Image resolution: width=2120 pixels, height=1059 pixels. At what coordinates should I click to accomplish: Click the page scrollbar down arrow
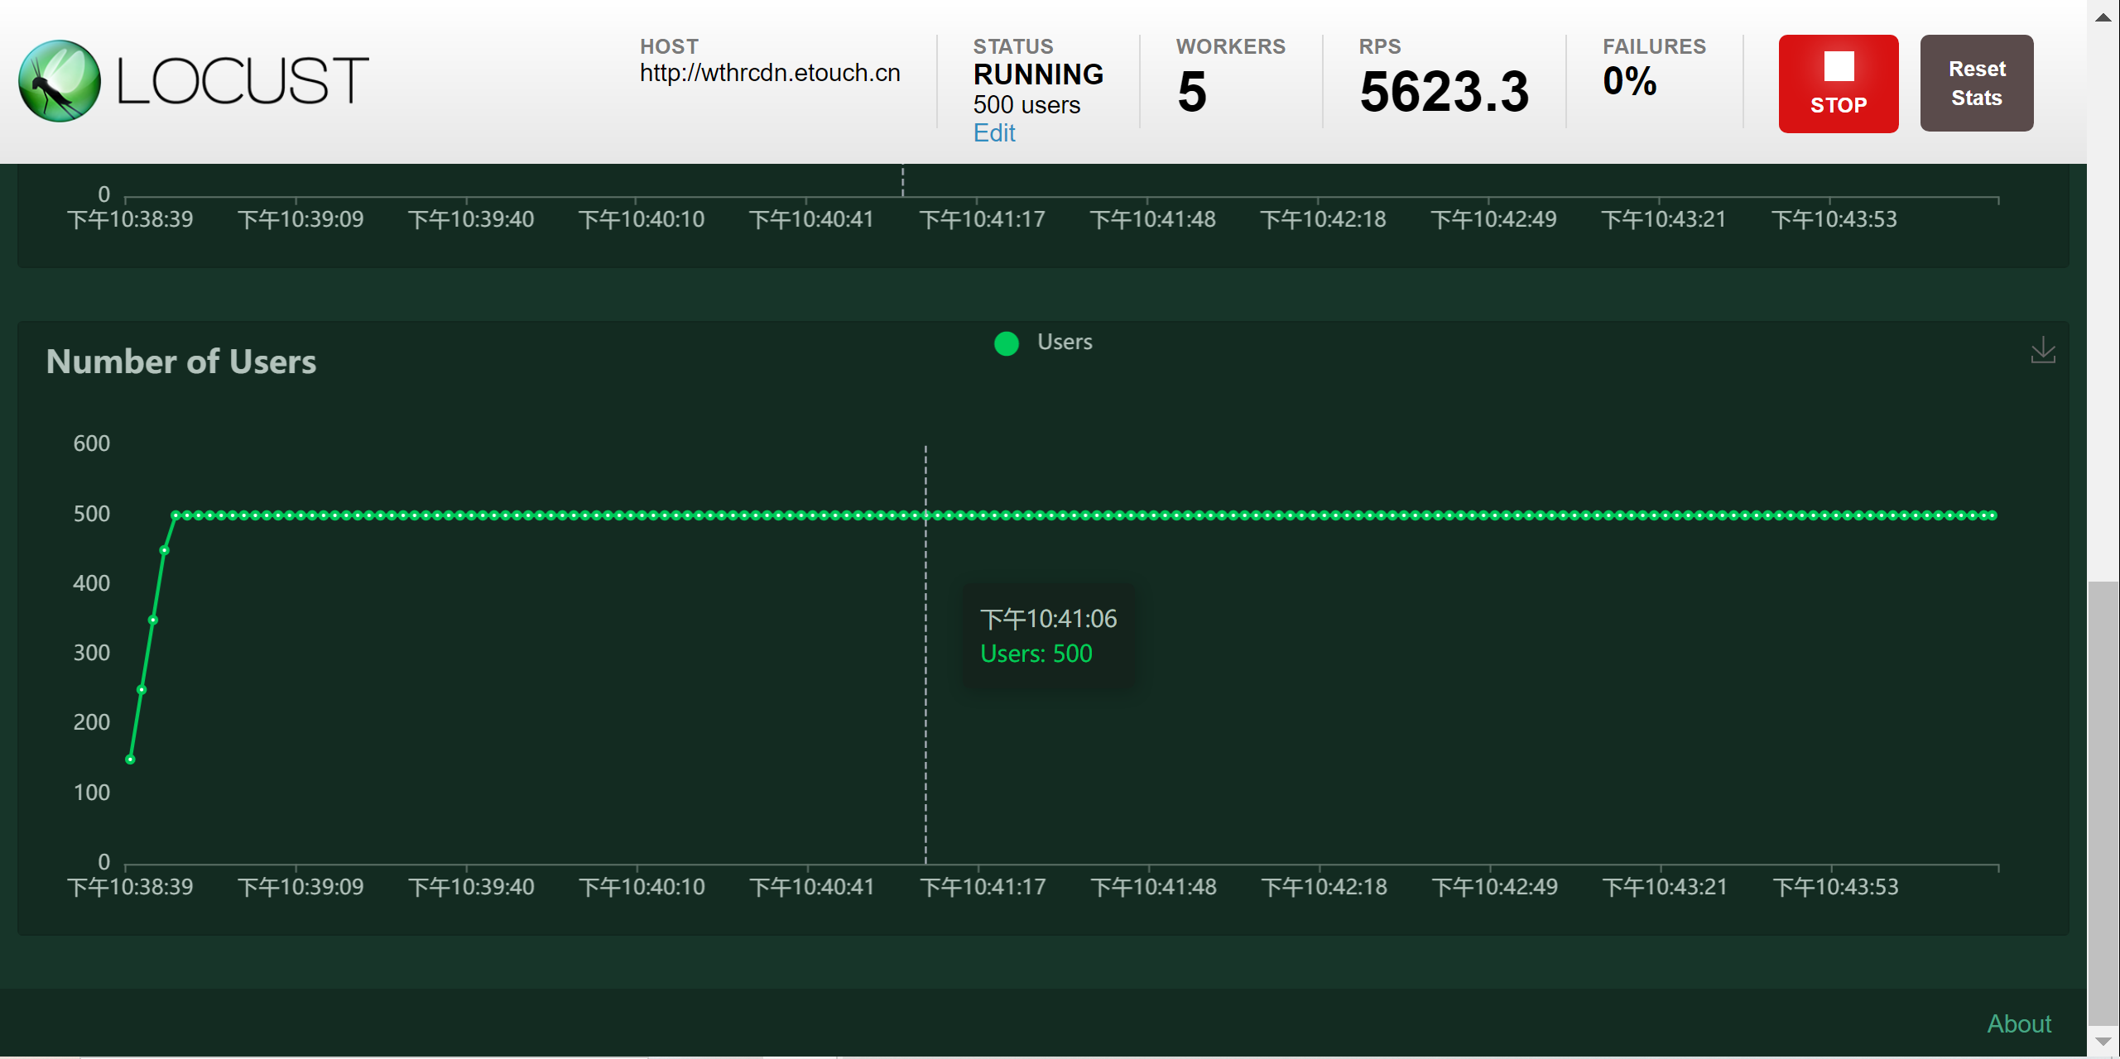pyautogui.click(x=2103, y=1042)
